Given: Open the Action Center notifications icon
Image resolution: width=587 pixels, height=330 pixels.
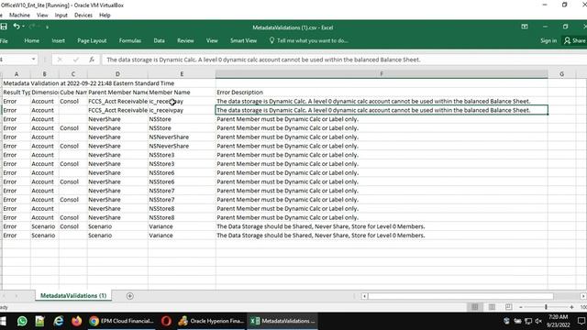Looking at the screenshot, I should 581,321.
